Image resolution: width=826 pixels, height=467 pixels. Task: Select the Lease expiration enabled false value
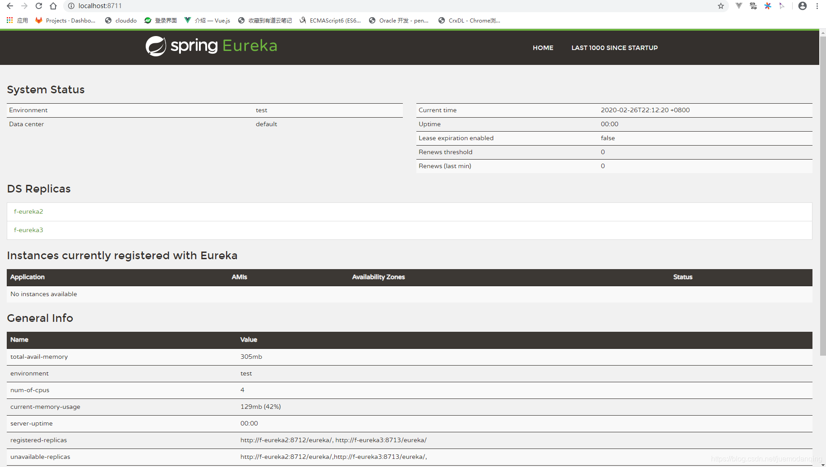point(608,138)
